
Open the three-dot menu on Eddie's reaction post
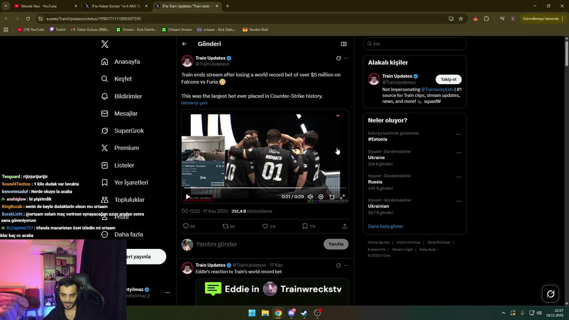346,265
